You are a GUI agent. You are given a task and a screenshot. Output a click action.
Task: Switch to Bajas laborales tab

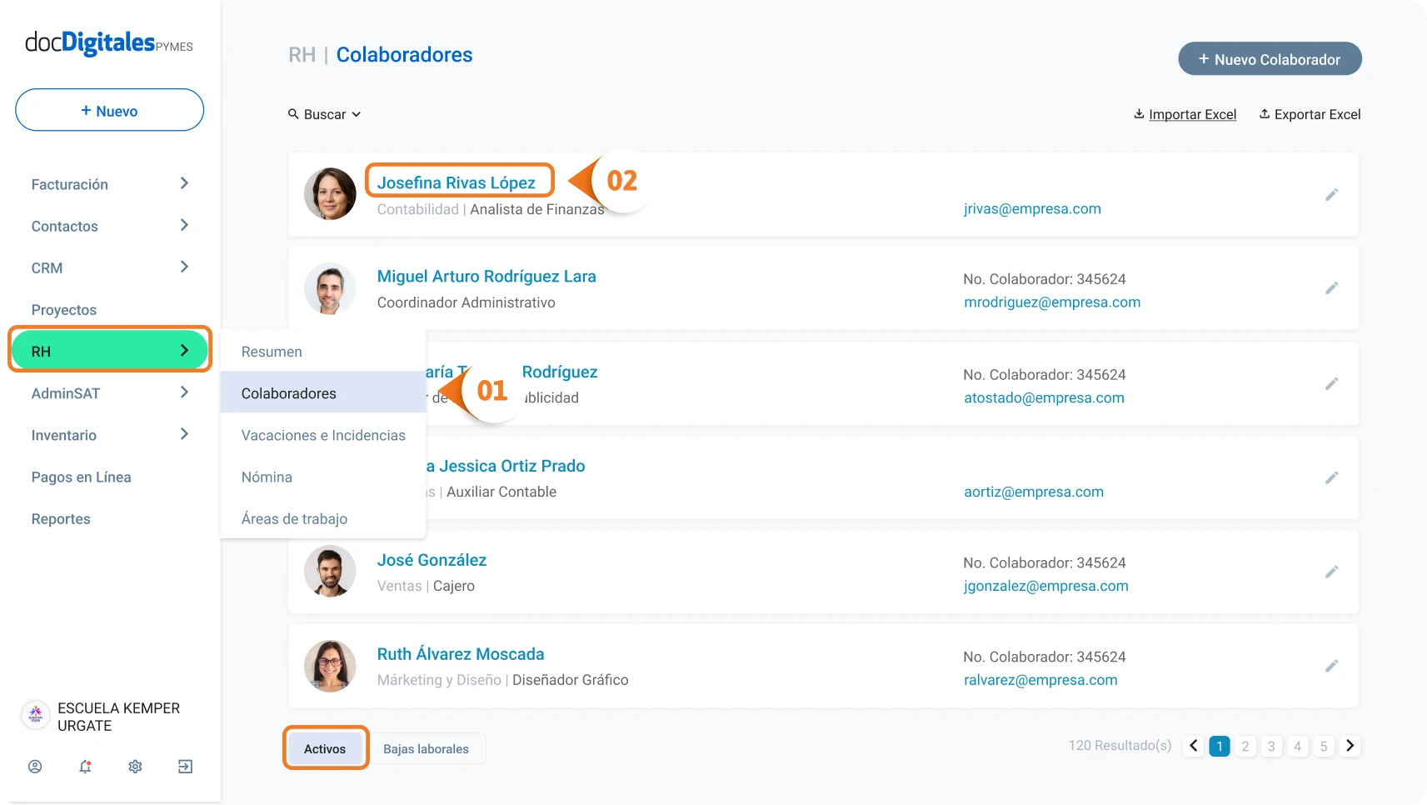pyautogui.click(x=426, y=748)
